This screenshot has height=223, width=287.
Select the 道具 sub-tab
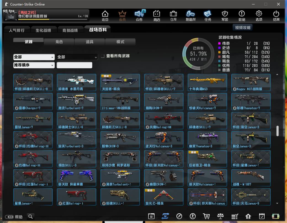point(89,42)
